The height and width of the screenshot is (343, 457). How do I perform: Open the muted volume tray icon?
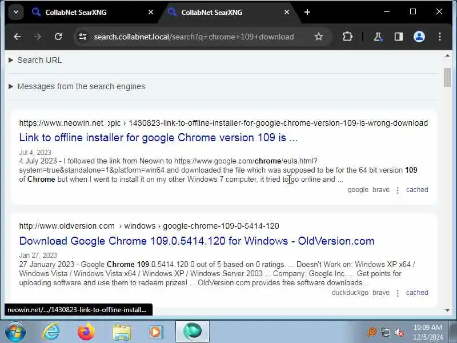coord(399,332)
